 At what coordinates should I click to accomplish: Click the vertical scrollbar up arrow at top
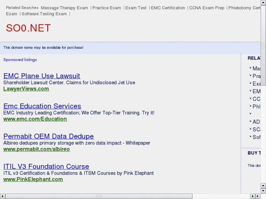[x=263, y=3]
